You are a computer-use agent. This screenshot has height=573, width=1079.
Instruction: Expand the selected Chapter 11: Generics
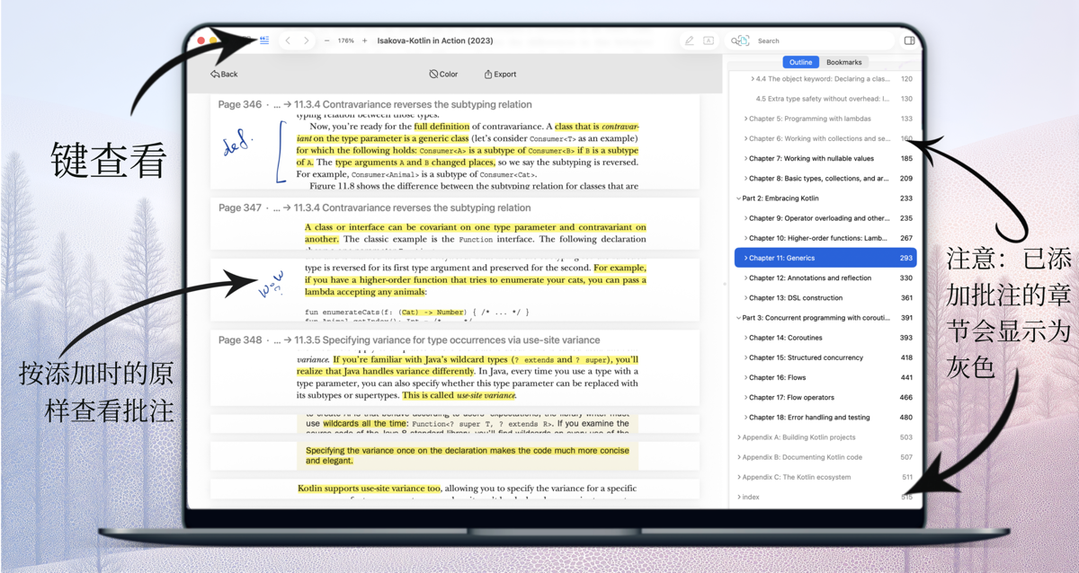pos(745,258)
